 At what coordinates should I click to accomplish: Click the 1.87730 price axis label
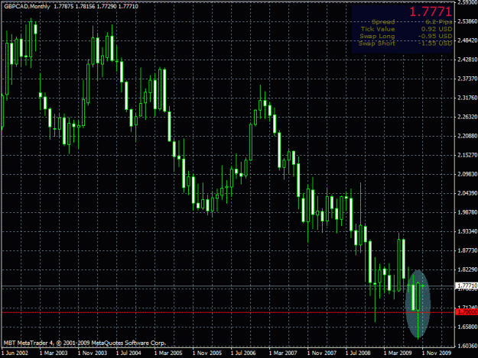(467, 250)
